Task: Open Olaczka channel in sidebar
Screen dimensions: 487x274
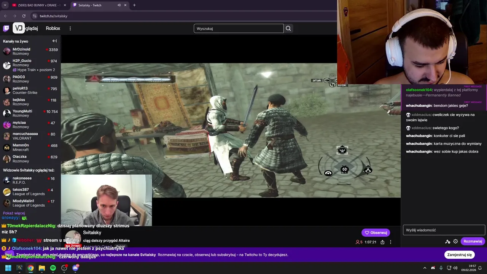Action: pos(30,159)
